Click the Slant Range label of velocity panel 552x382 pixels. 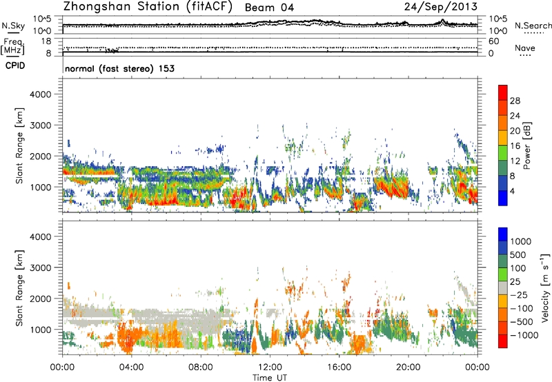coord(19,288)
